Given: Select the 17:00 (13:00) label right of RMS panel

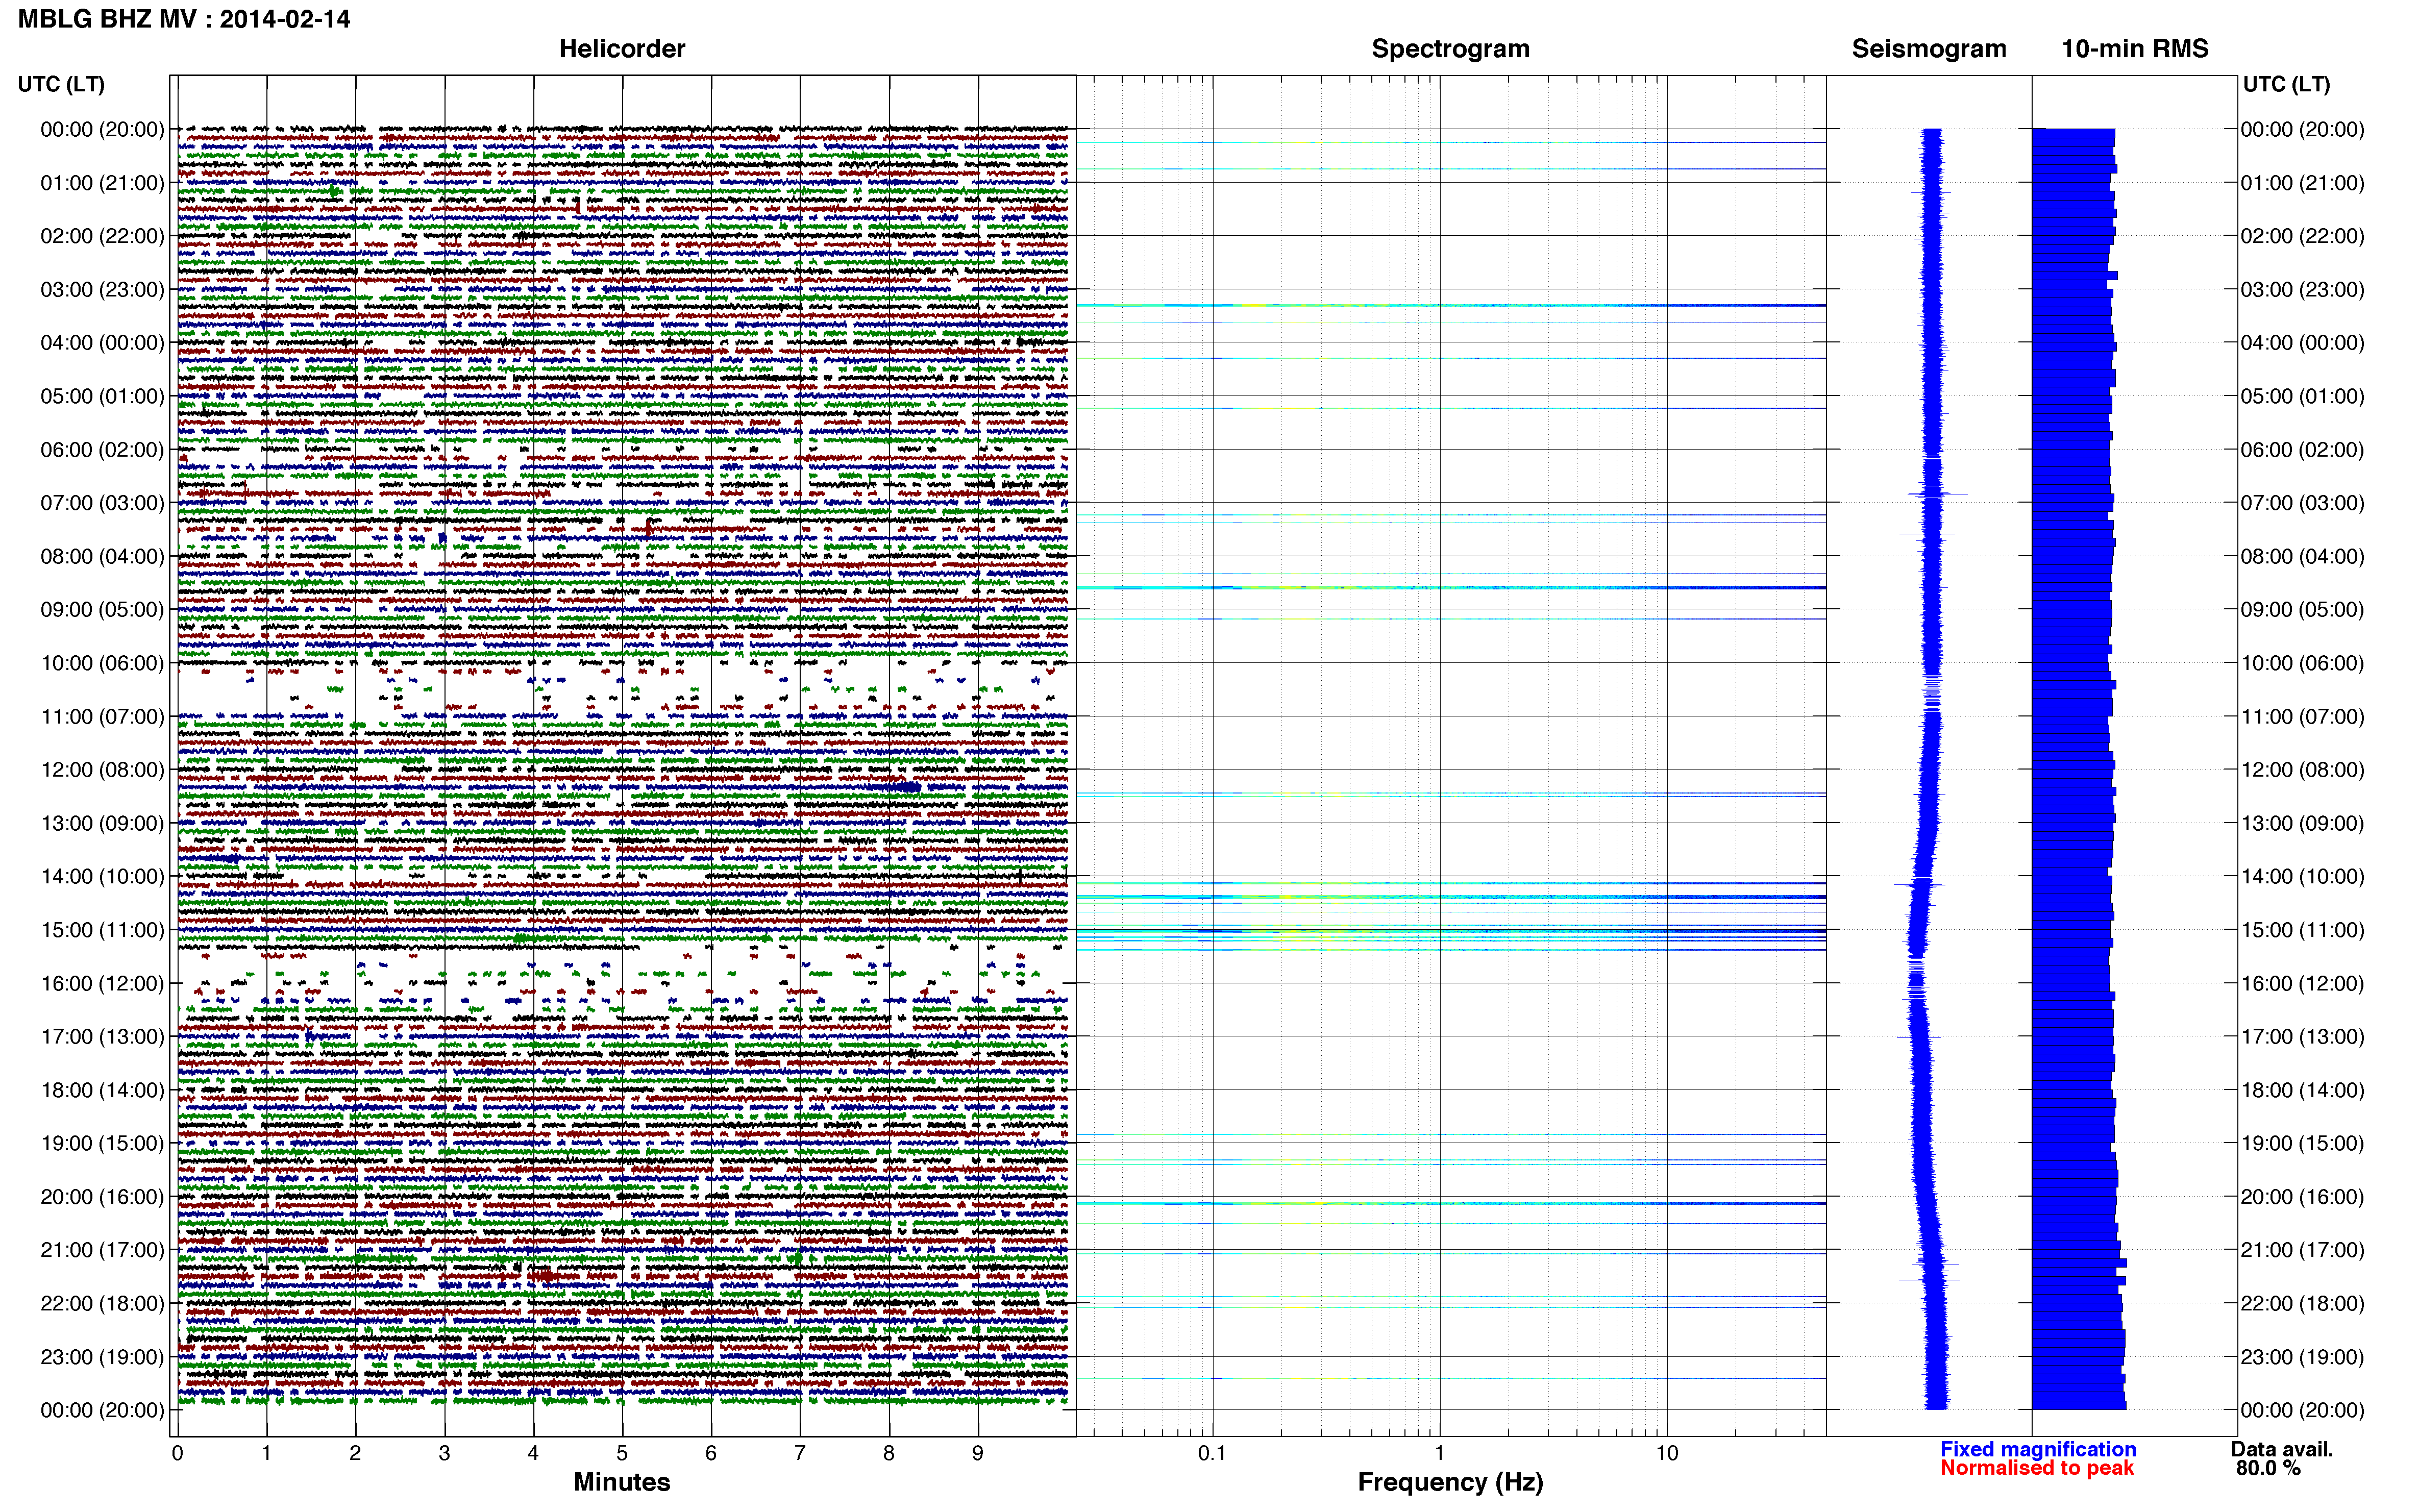Looking at the screenshot, I should (2303, 1037).
